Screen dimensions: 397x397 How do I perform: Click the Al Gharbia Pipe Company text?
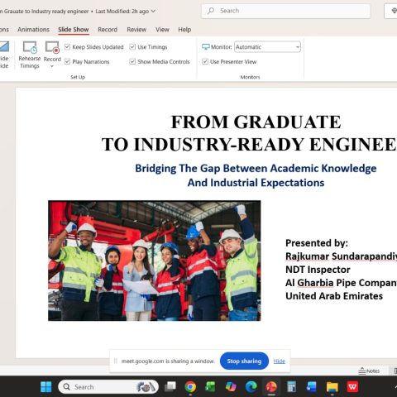(341, 283)
